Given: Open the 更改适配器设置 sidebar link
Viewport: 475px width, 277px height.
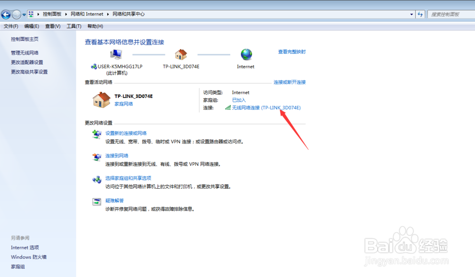Looking at the screenshot, I should click(27, 62).
